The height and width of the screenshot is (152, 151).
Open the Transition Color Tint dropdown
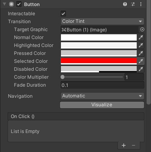102,22
